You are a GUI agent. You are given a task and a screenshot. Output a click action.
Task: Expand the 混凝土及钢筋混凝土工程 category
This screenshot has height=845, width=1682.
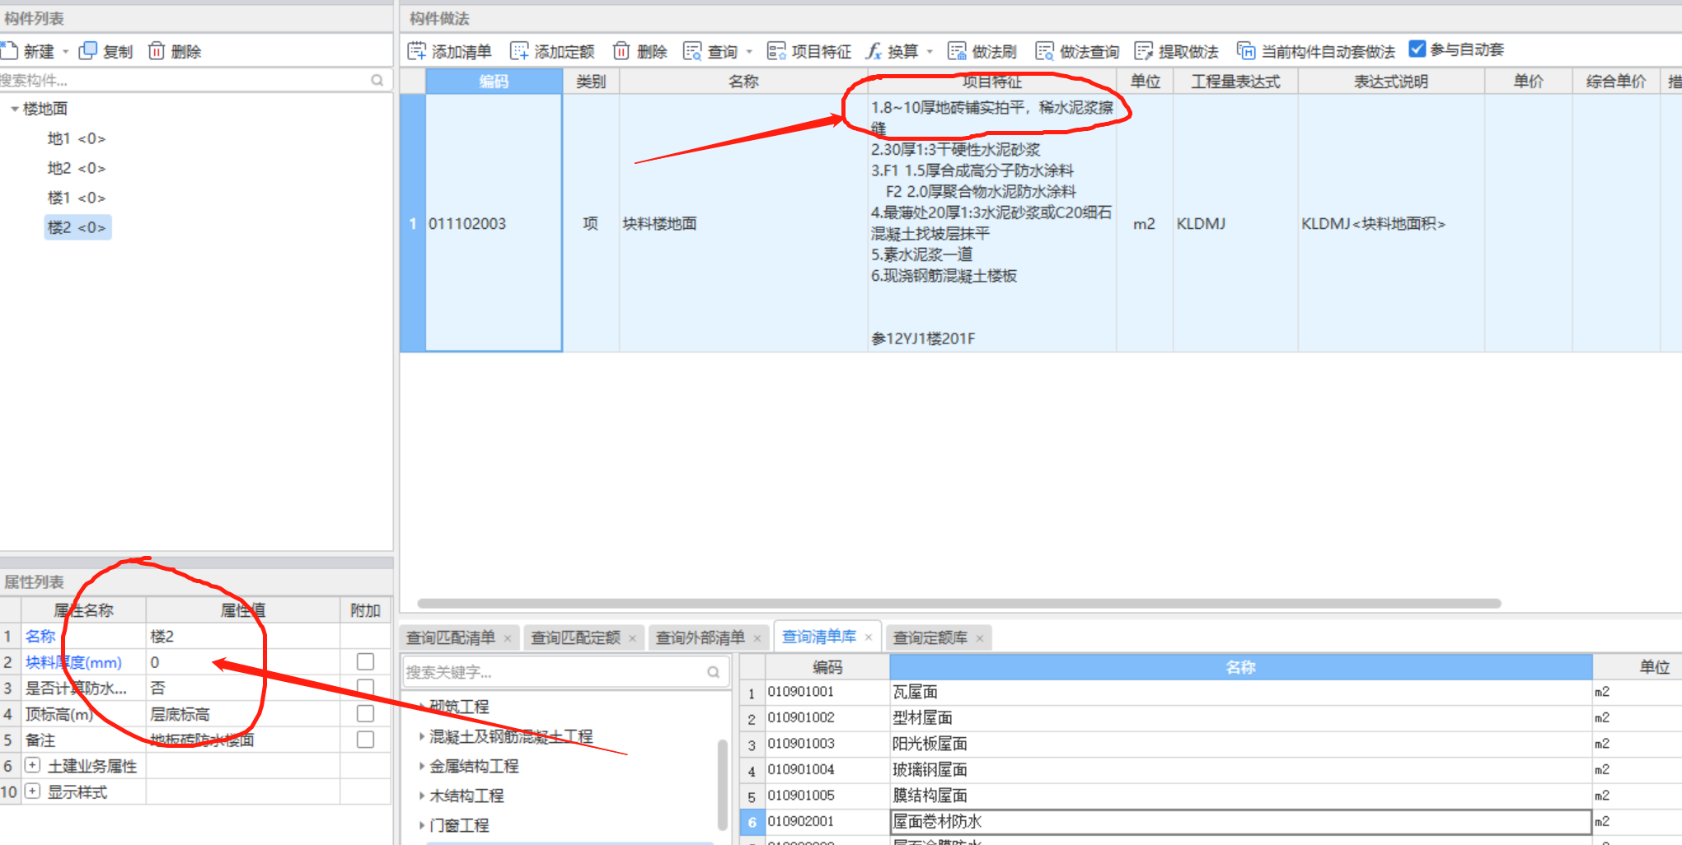[x=422, y=736]
